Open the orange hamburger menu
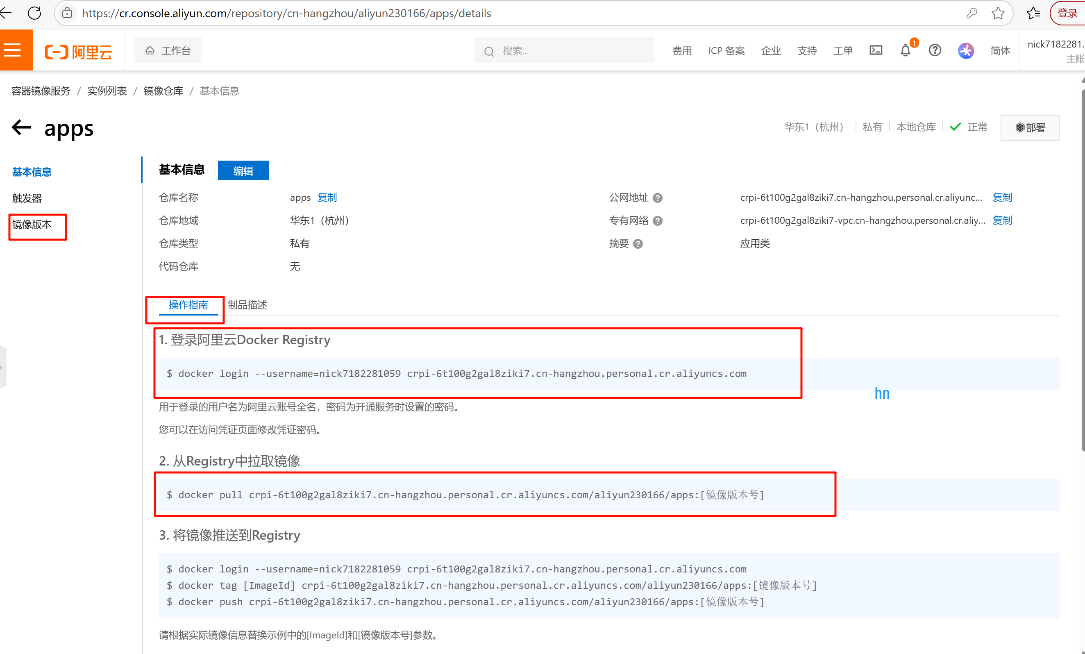1085x654 pixels. (13, 50)
